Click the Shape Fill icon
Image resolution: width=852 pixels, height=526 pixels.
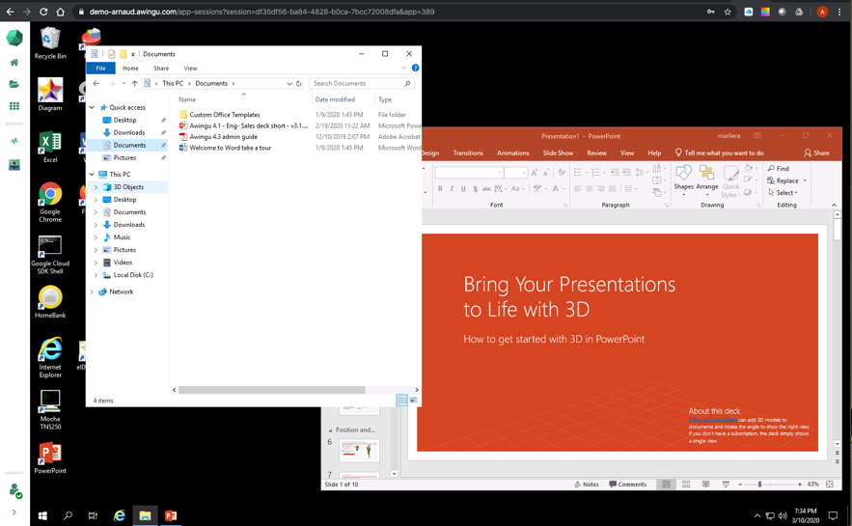coord(749,168)
